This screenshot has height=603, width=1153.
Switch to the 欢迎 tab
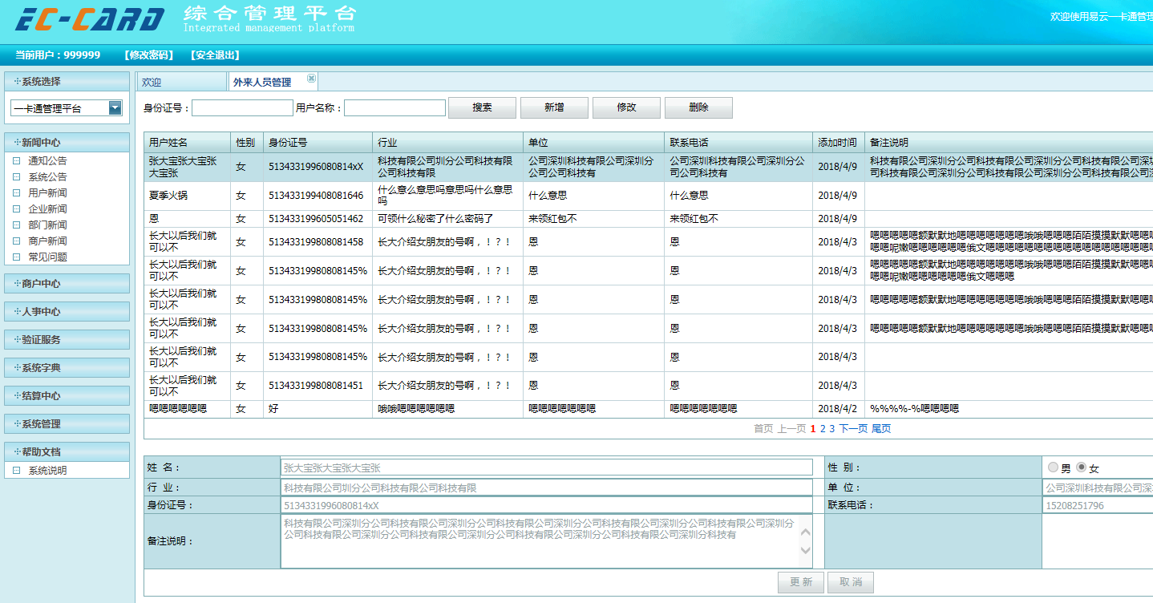181,82
